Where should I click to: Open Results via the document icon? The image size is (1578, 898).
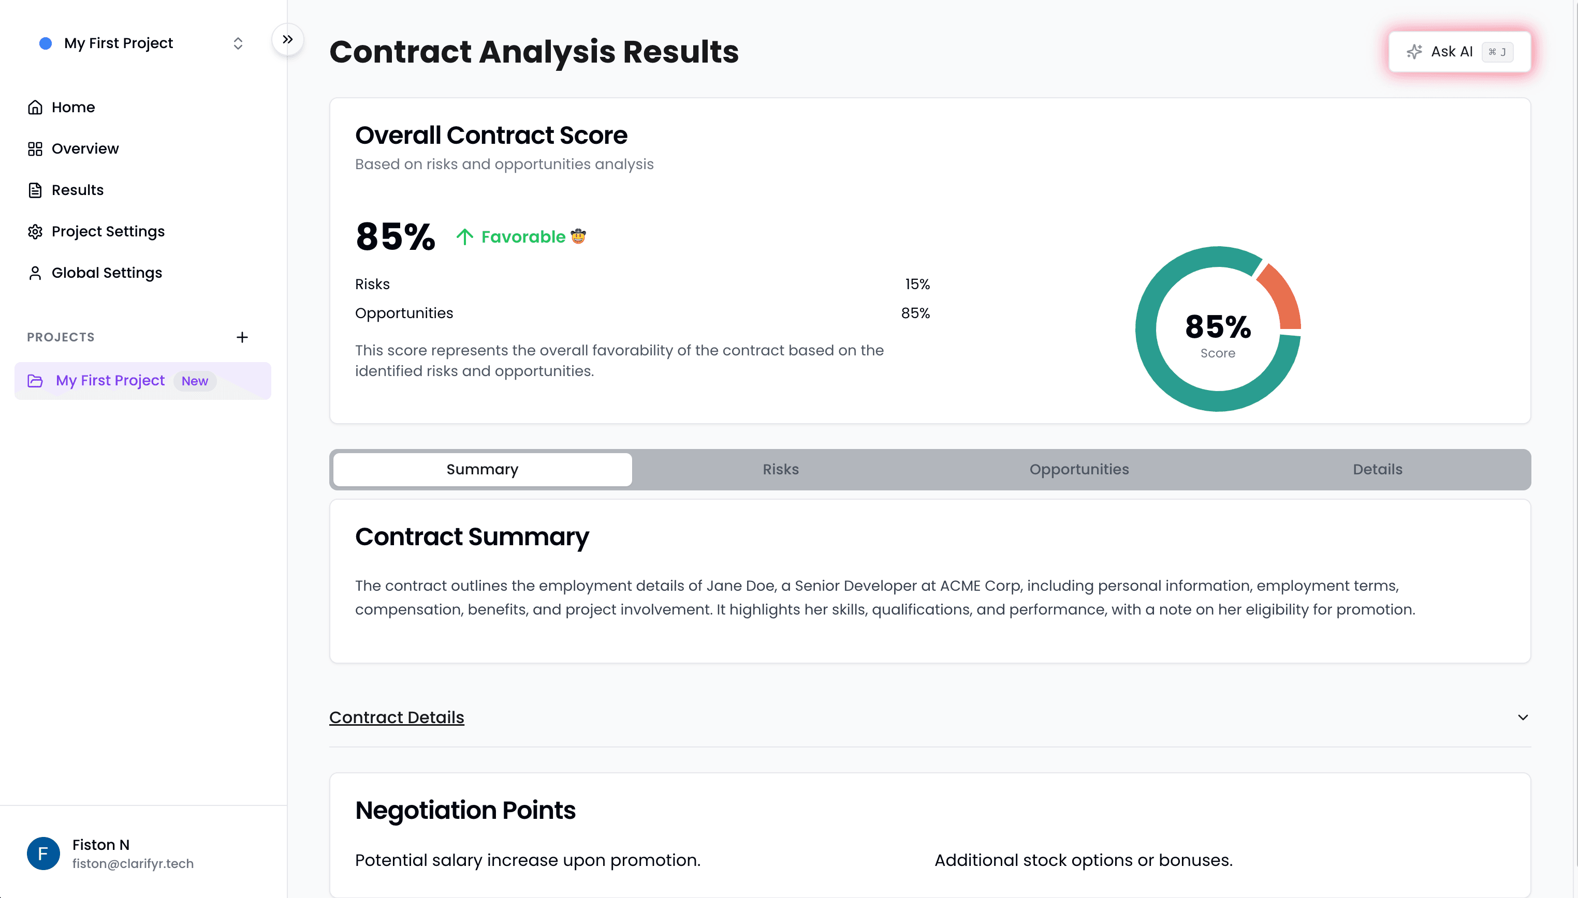click(x=36, y=189)
